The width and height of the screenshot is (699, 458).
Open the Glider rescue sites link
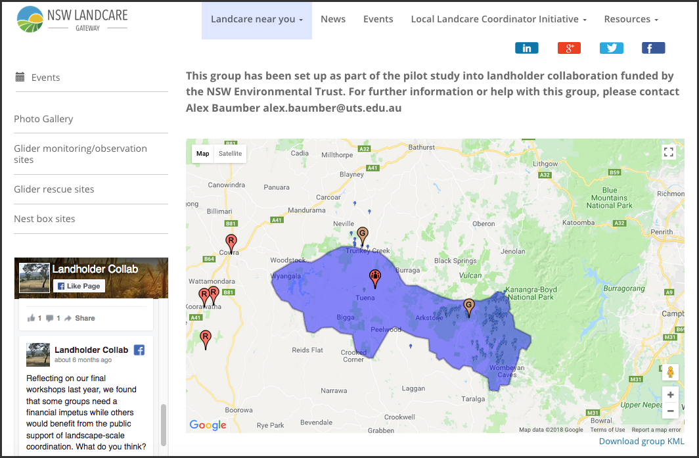(54, 189)
